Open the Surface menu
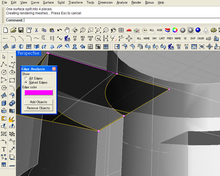The image size is (220, 176). pyautogui.click(x=48, y=2)
